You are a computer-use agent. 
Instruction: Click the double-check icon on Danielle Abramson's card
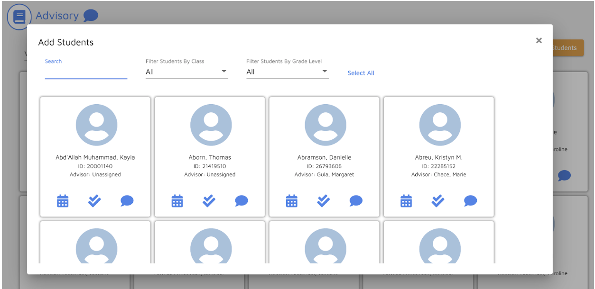[x=324, y=201]
